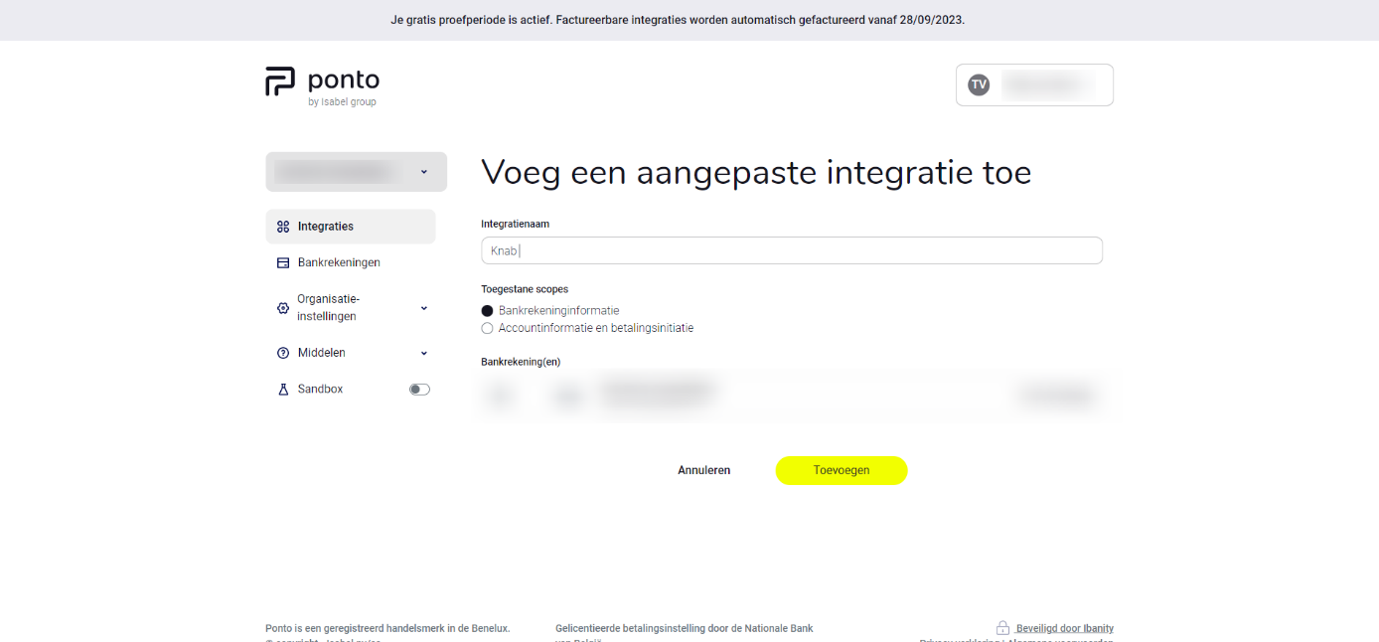Click the Bankrekeningen card icon
1379x642 pixels.
(x=283, y=263)
